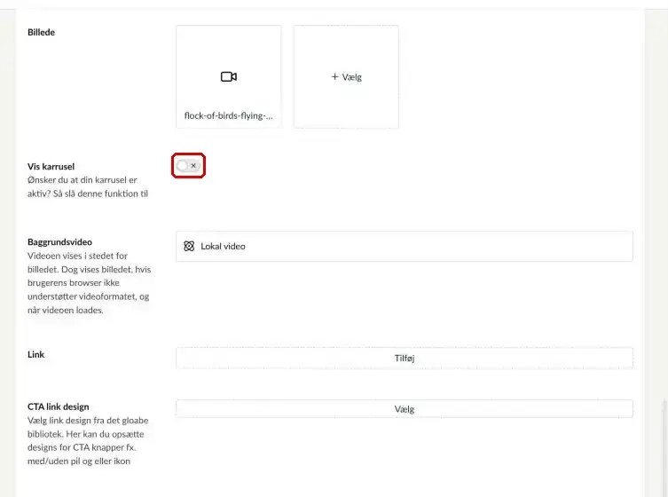Click the vertical scrollbar at the right edge
This screenshot has height=497, width=668.
pos(664,447)
